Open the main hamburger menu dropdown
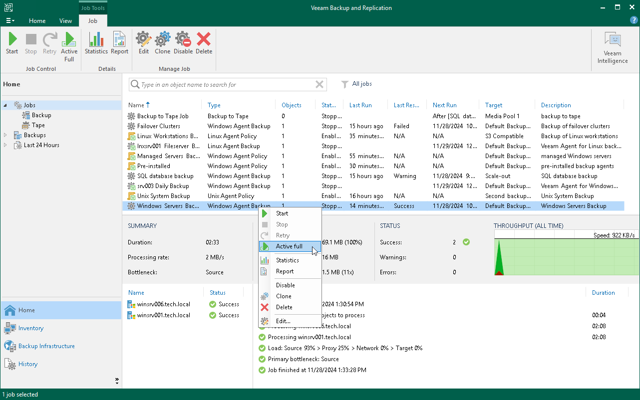This screenshot has width=640, height=400. point(10,21)
